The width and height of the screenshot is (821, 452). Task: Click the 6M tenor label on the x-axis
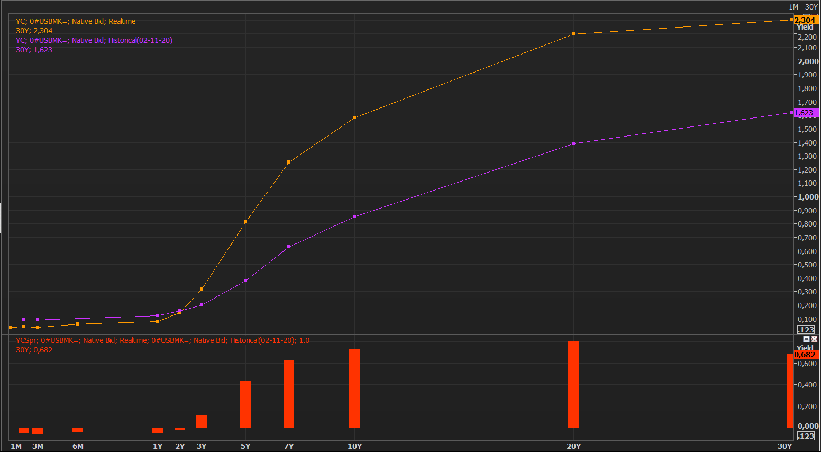point(78,446)
